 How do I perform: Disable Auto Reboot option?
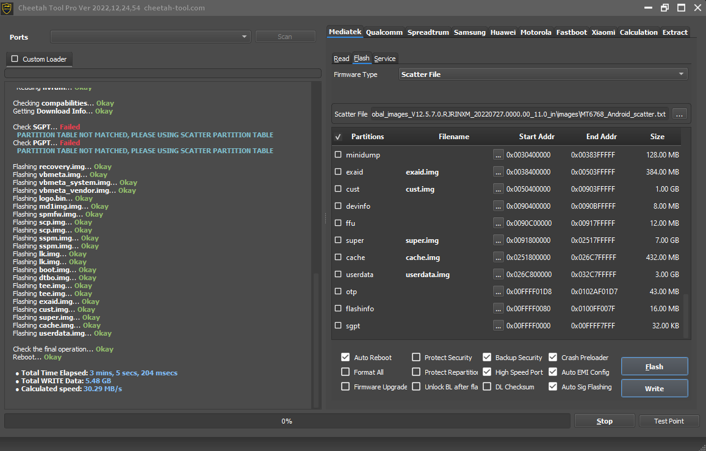tap(345, 357)
